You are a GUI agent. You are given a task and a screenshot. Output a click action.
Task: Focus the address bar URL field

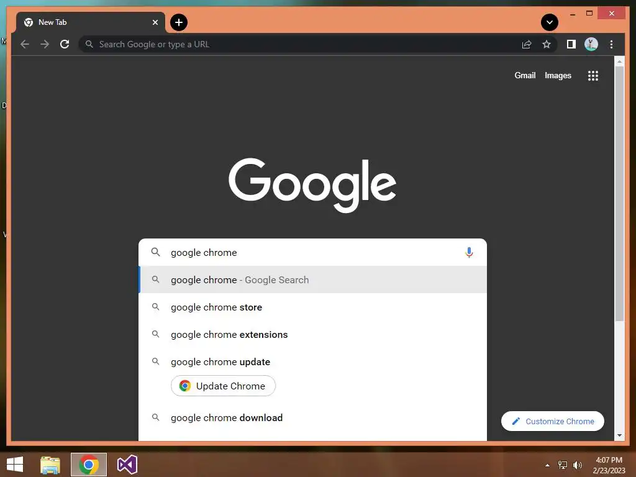299,44
